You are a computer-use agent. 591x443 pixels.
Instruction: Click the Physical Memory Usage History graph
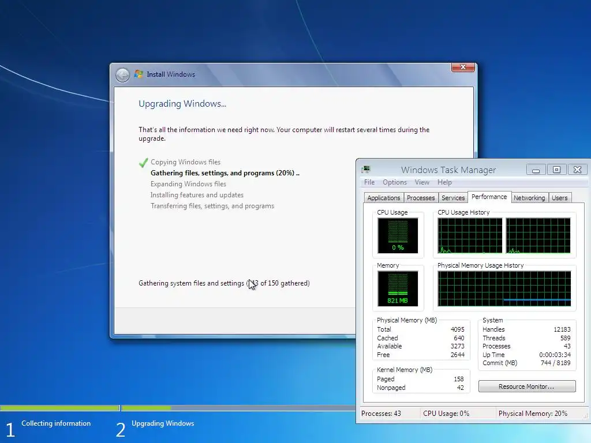click(504, 288)
